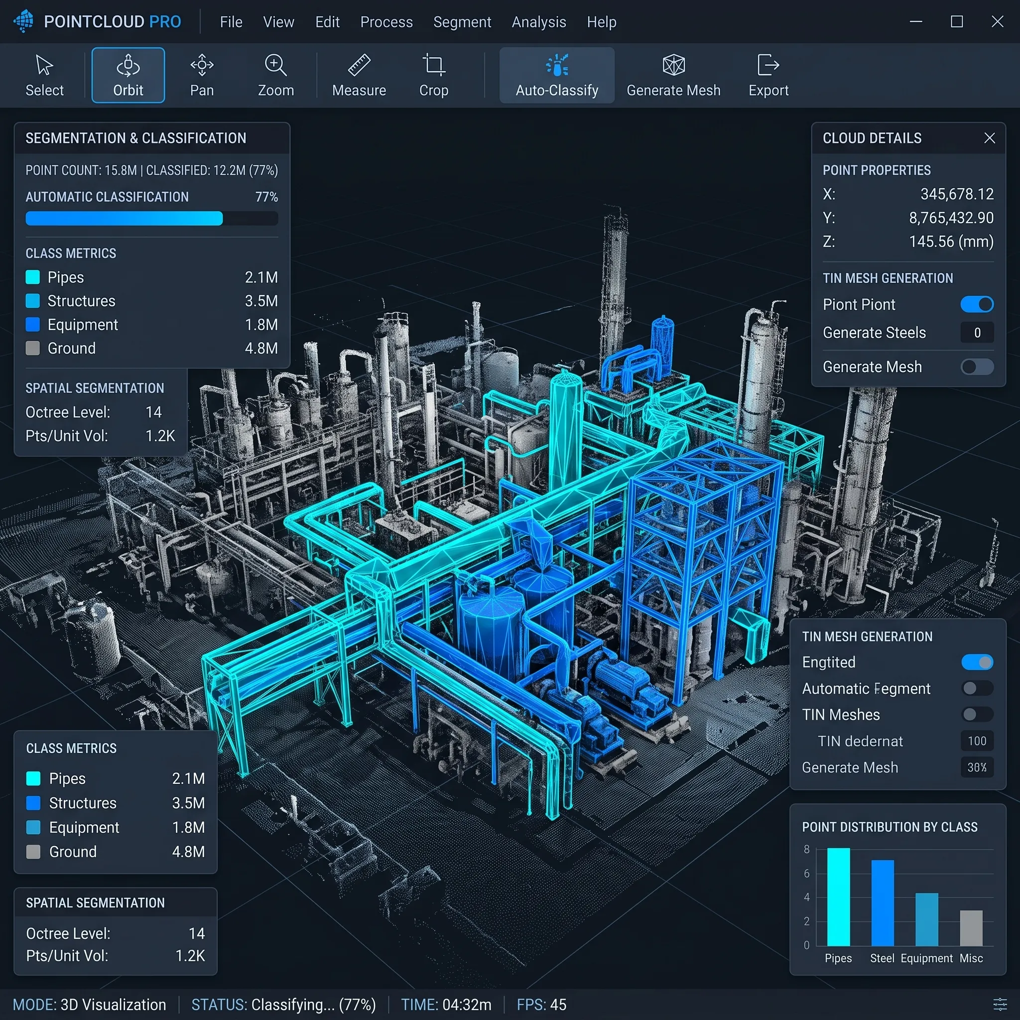The height and width of the screenshot is (1020, 1020).
Task: Enable the Generate Mesh switch in Cloud Details
Action: point(977,367)
